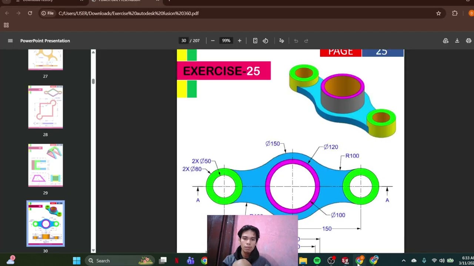The height and width of the screenshot is (266, 474).
Task: Click the 2XØ50 dimension label
Action: [201, 161]
